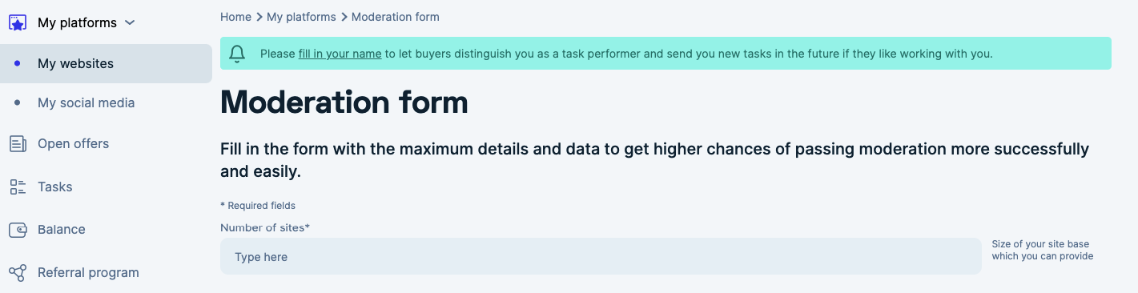Click the Referral program share icon
Image resolution: width=1138 pixels, height=293 pixels.
coord(18,273)
